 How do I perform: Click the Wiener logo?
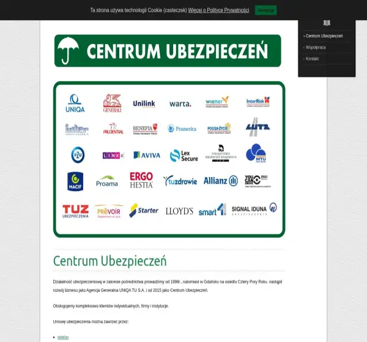217,102
